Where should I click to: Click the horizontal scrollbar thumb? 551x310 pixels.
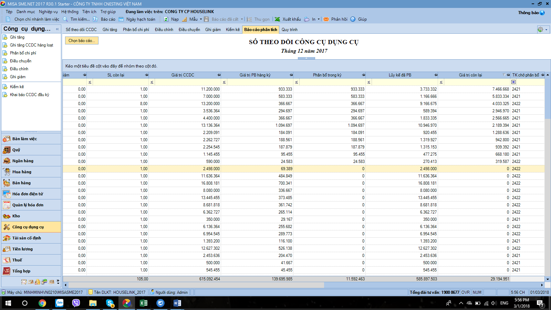[x=196, y=285]
